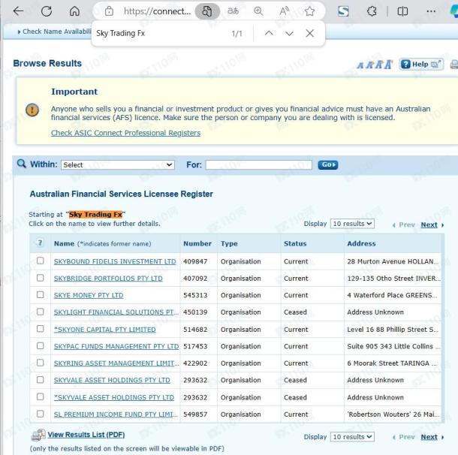The height and width of the screenshot is (455, 458).
Task: Open SKYE MONEY PTY LTD details
Action: (x=89, y=296)
